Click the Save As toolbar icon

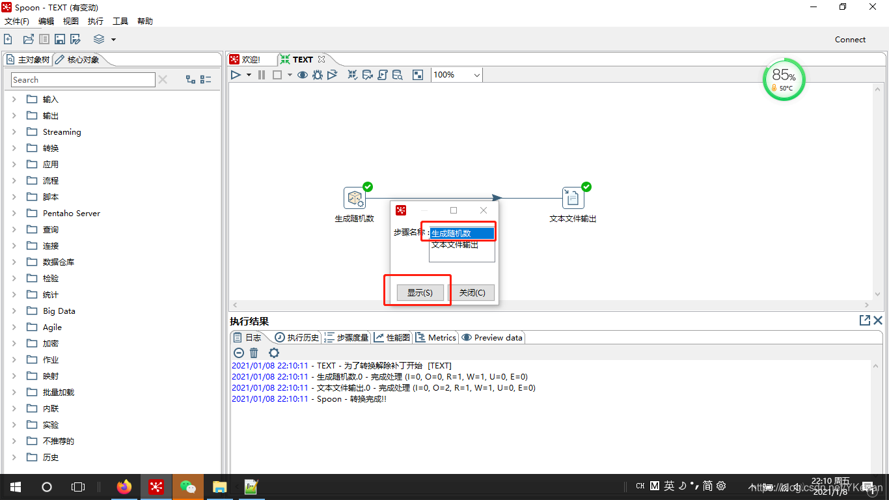pos(75,40)
